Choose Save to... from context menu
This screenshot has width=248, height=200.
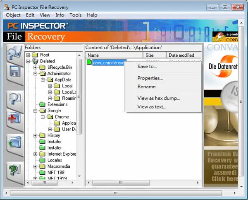[x=147, y=67]
